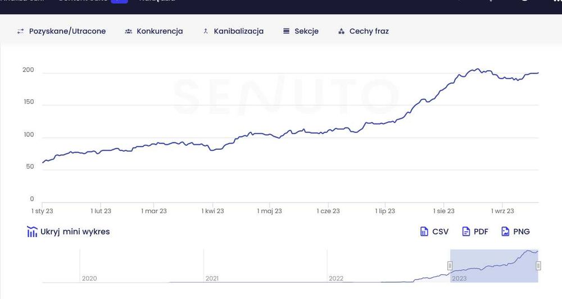This screenshot has width=562, height=299.
Task: Save the chart as PNG image
Action: pos(505,232)
